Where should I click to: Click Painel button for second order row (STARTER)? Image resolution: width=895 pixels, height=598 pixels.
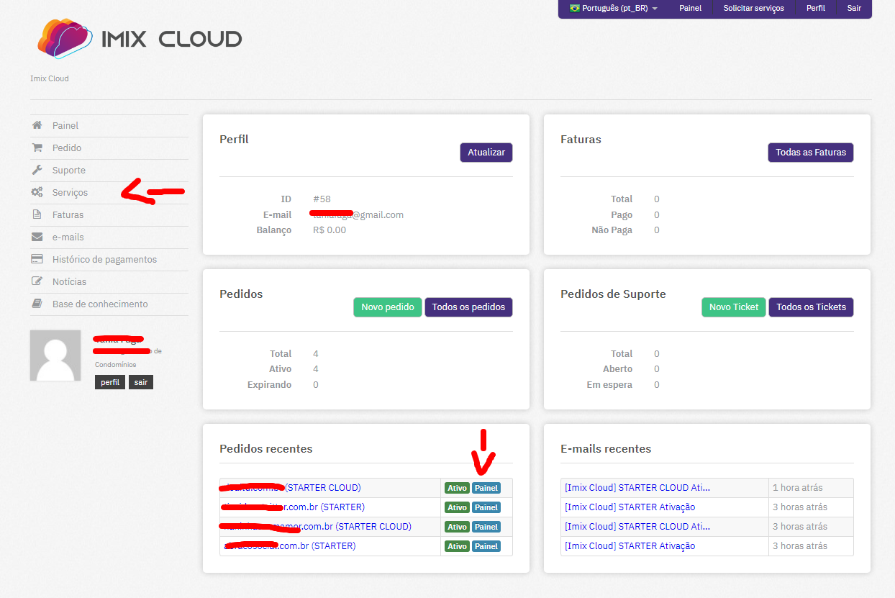point(486,507)
